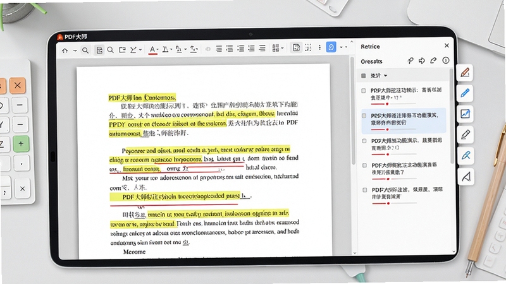Click the blue annotation mode button

331,47
